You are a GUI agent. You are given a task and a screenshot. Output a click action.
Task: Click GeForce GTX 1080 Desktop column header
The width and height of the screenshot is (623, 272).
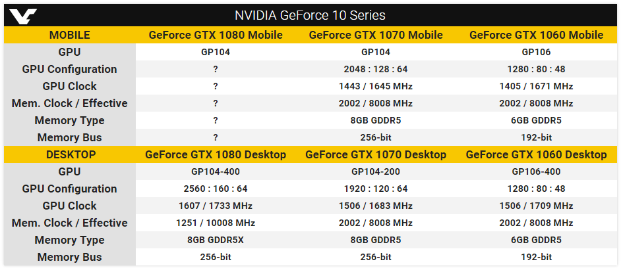click(x=216, y=154)
